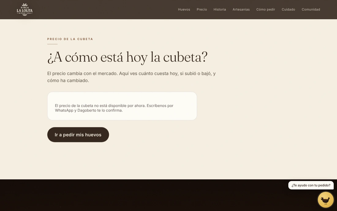
Task: Select Artesanías from the top menu
Action: point(241,10)
